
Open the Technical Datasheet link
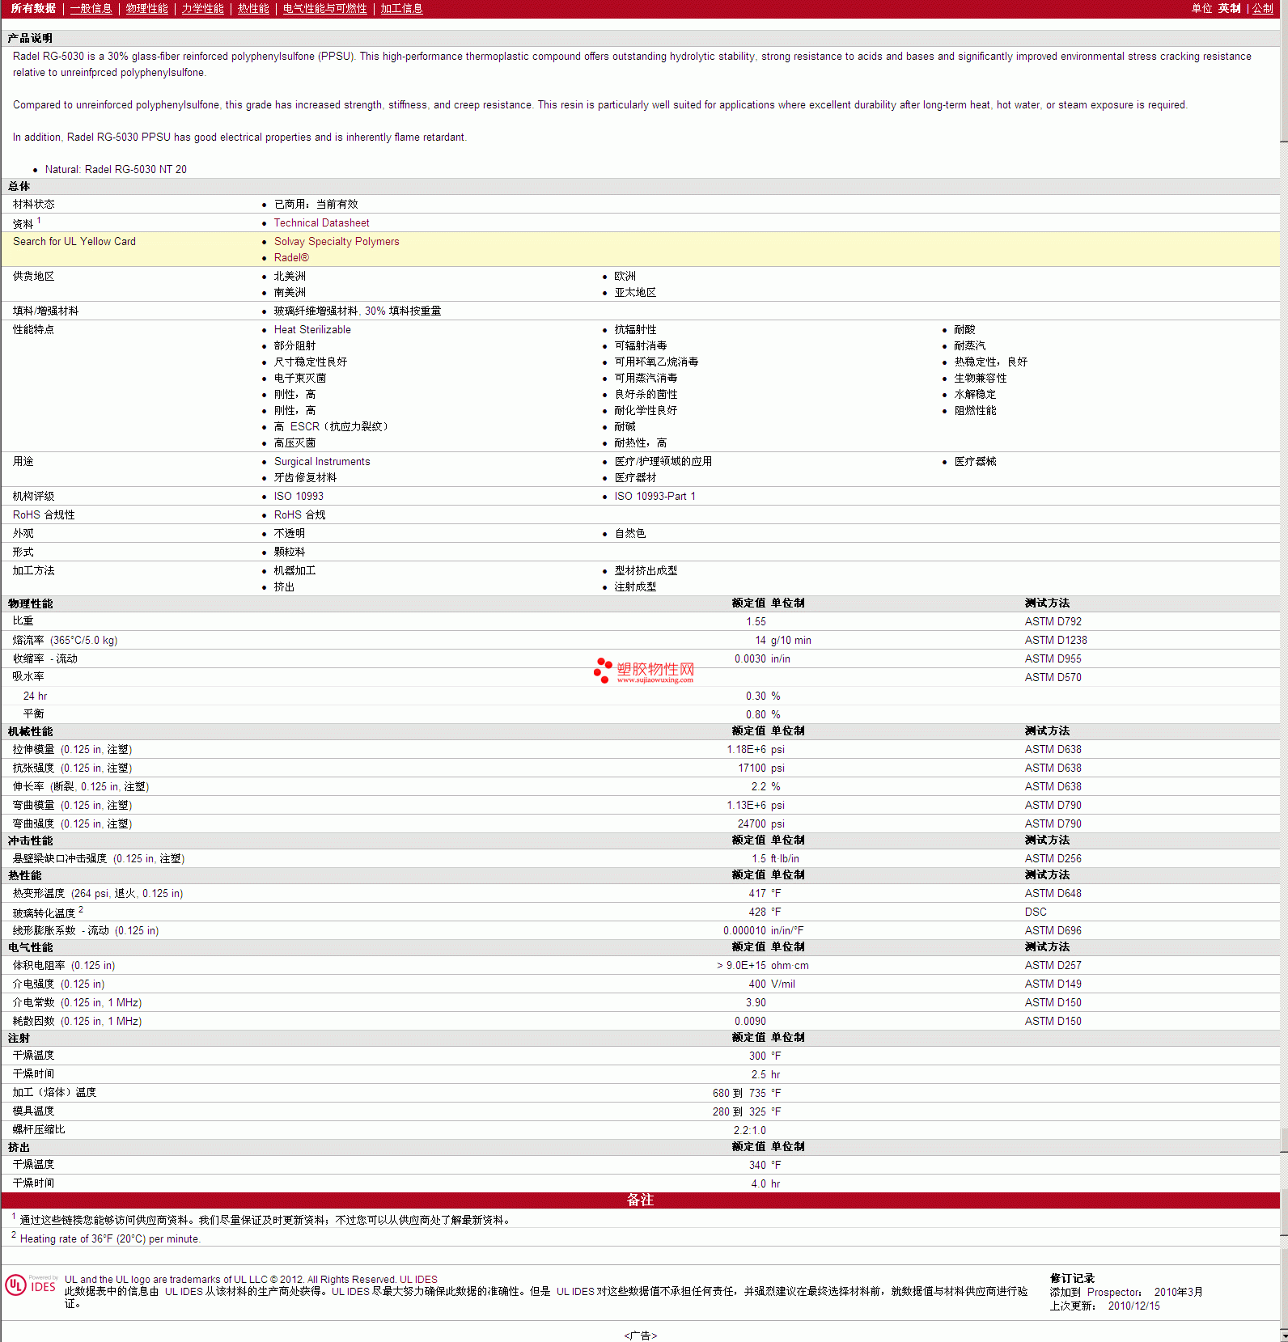[x=321, y=222]
